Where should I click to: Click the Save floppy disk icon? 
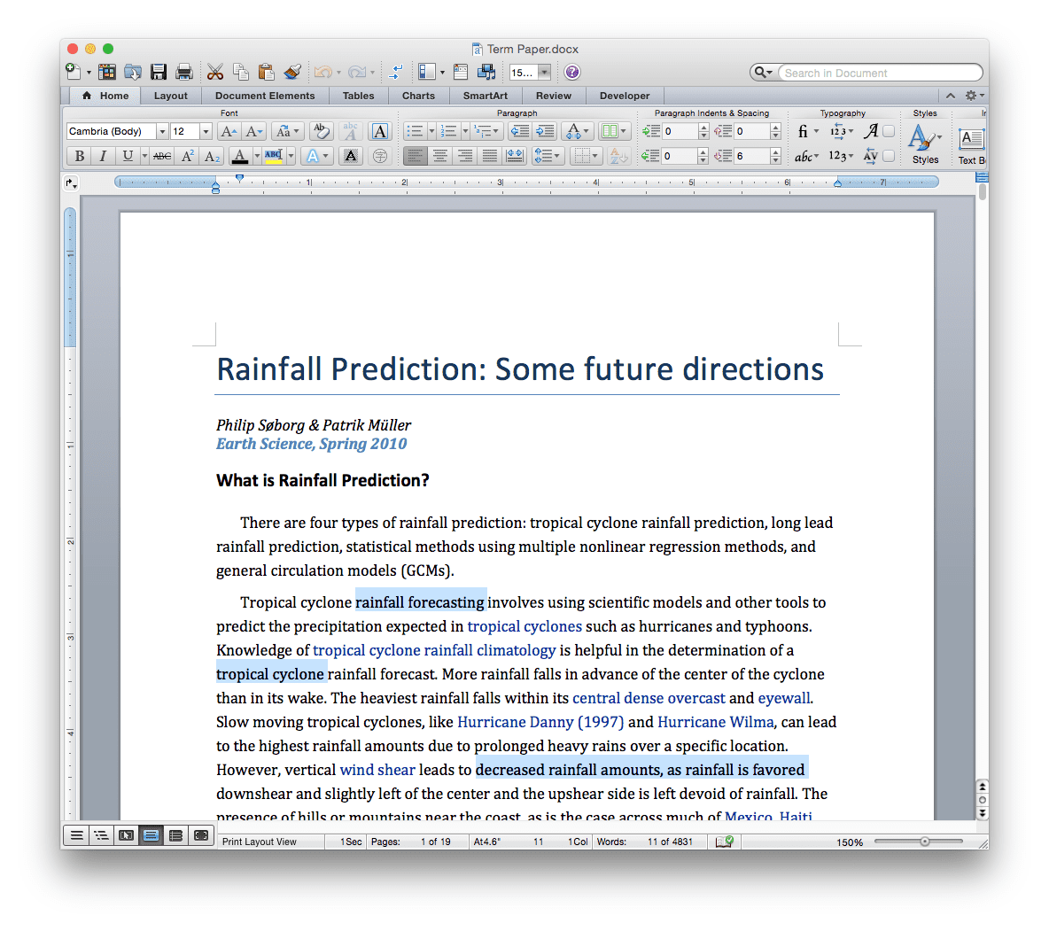coord(159,73)
